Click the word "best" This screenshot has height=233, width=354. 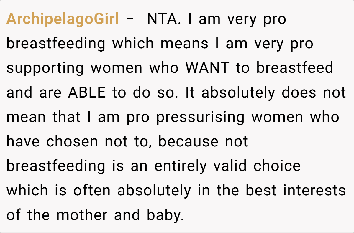[261, 190]
